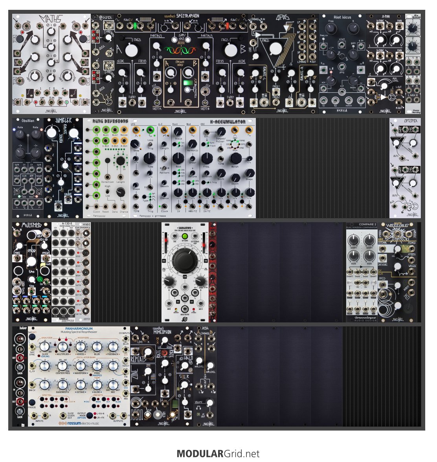Screen dimensions: 437x462
Task: Click the Panharmonium Bandwidth knob
Action: point(62,385)
